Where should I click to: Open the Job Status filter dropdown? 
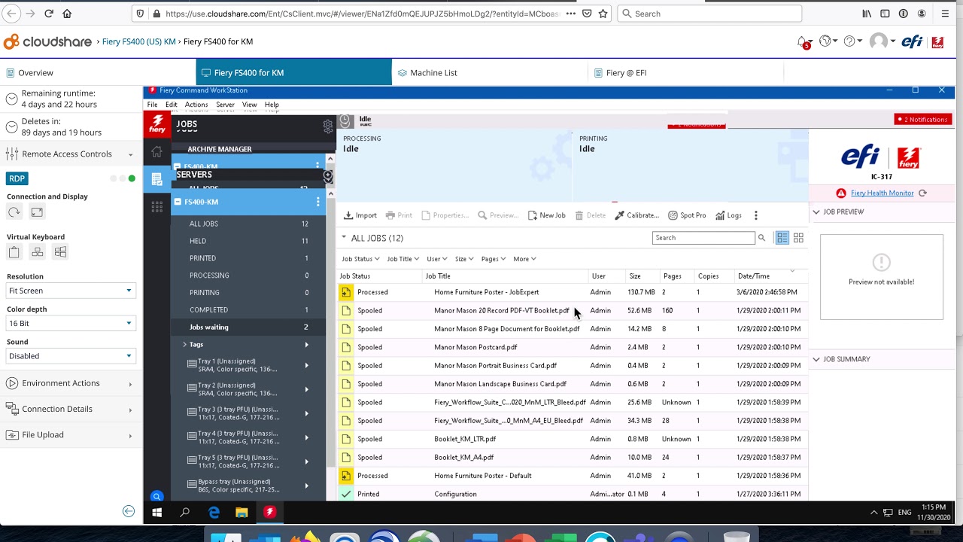click(x=360, y=259)
